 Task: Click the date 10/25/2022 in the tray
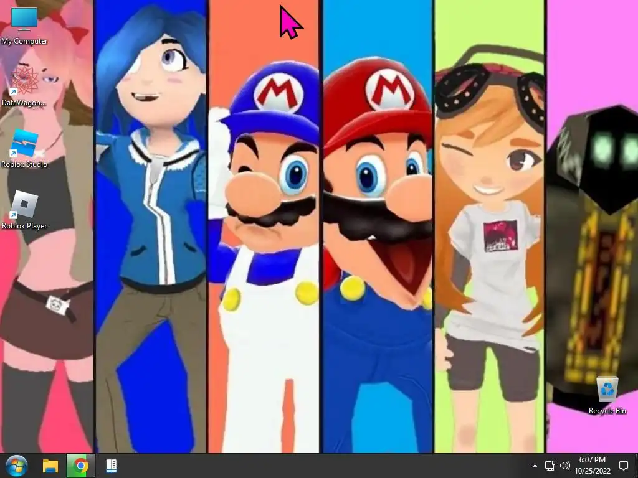point(593,472)
